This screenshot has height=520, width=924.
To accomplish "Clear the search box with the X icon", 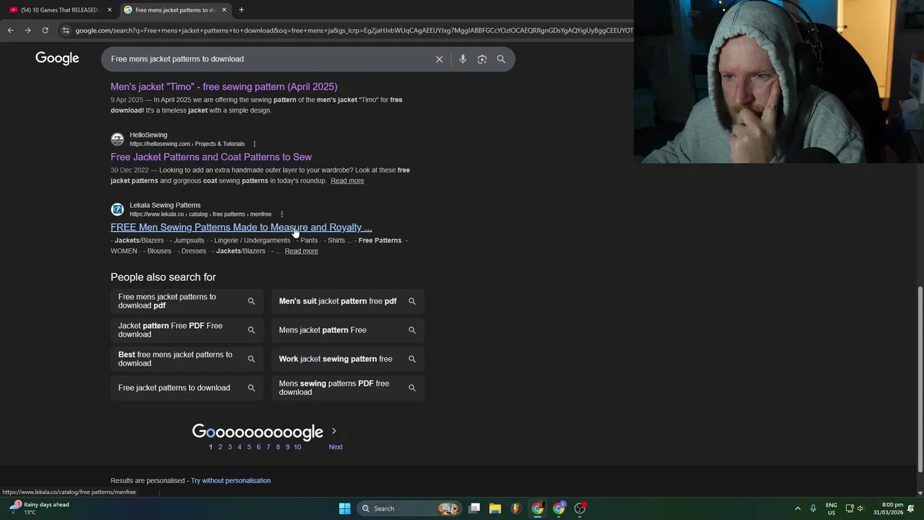I will [439, 59].
